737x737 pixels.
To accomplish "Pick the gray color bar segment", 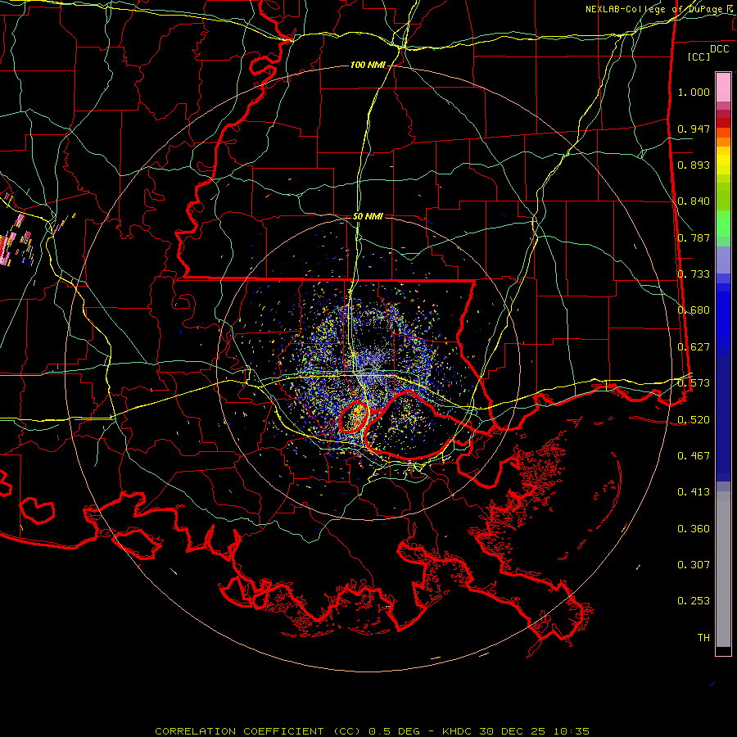I will tap(723, 569).
